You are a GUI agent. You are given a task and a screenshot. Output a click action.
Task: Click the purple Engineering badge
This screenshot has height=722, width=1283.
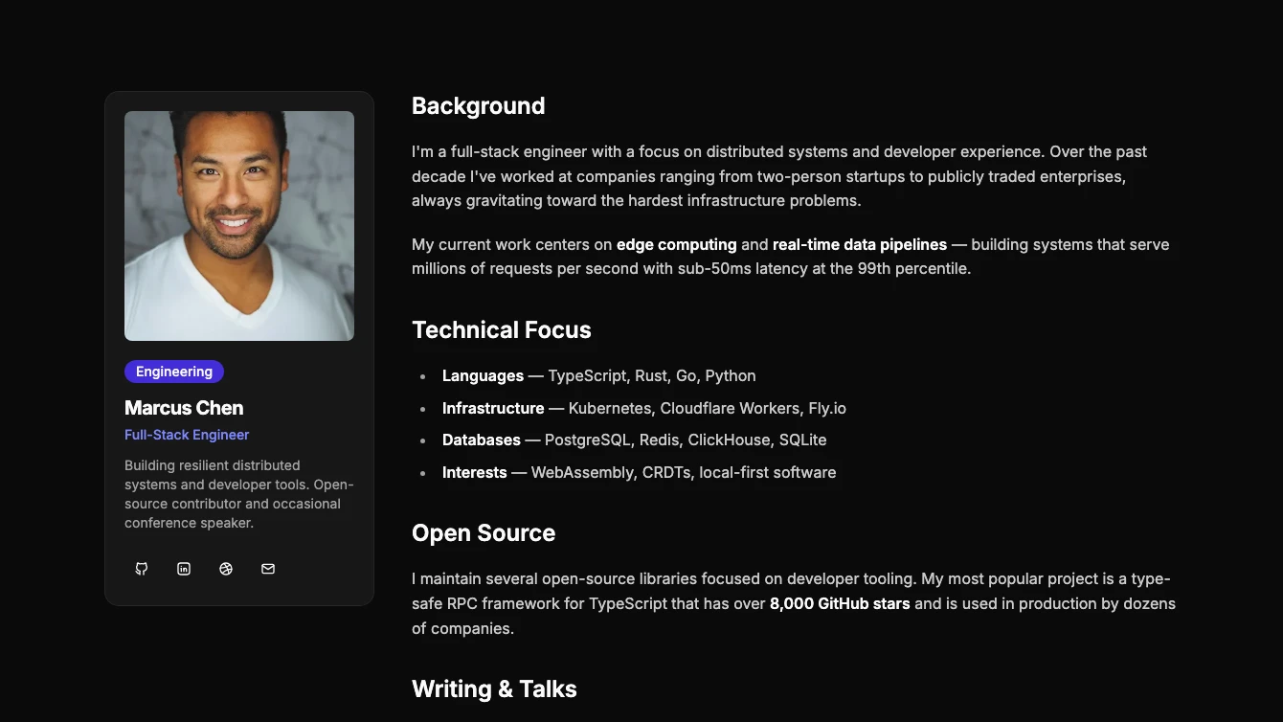pyautogui.click(x=174, y=372)
